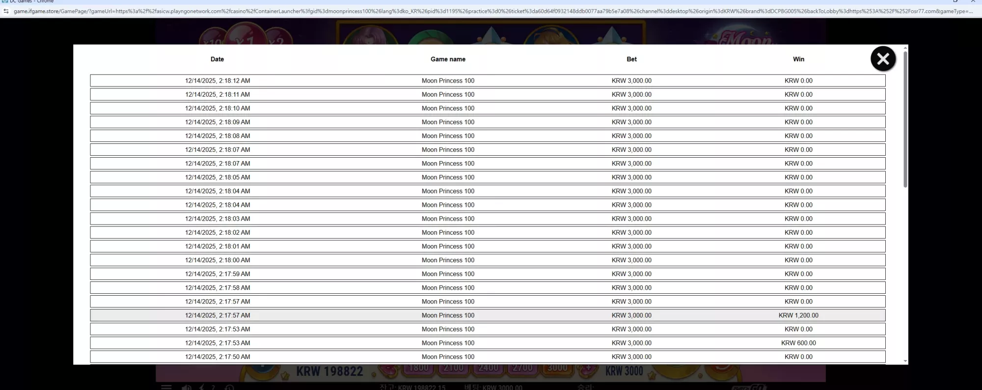Screen dimensions: 982x390
Task: Select the 12/14/2025, 2:18:08 AM date cell
Action: point(218,136)
